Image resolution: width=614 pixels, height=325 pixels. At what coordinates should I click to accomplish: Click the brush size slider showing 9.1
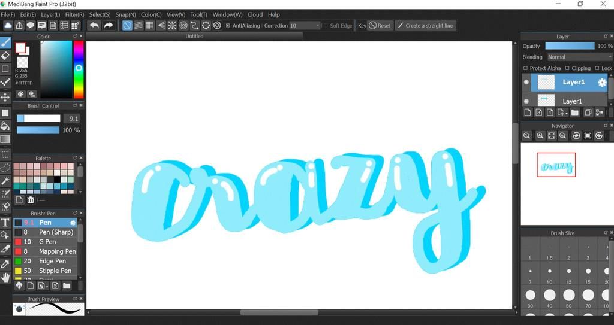click(38, 119)
